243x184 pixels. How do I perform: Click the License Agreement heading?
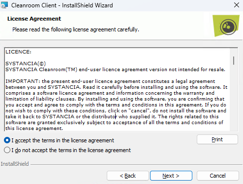(34, 19)
